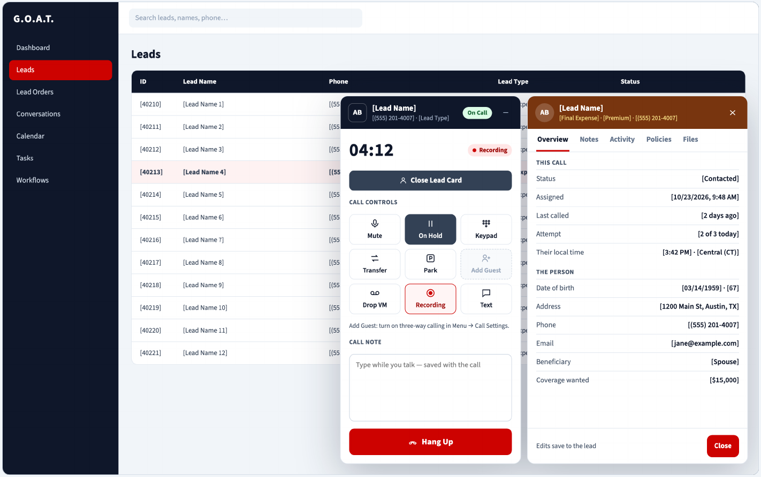Select row [Lead Name 1]
The height and width of the screenshot is (477, 761).
point(236,104)
